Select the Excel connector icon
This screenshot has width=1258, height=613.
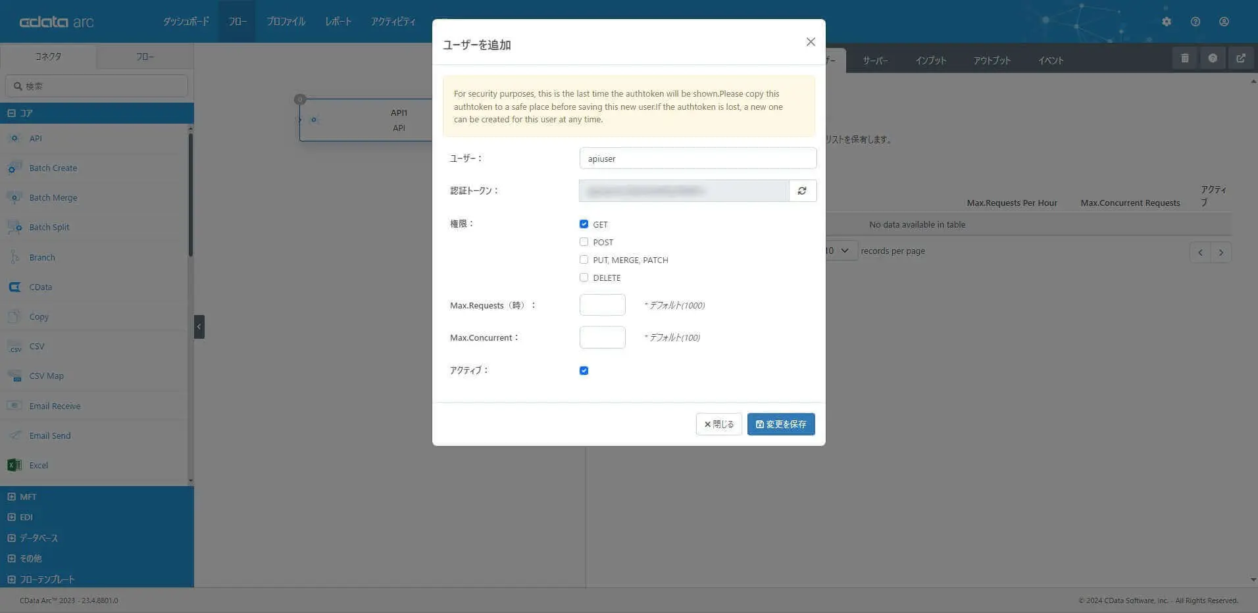14,465
